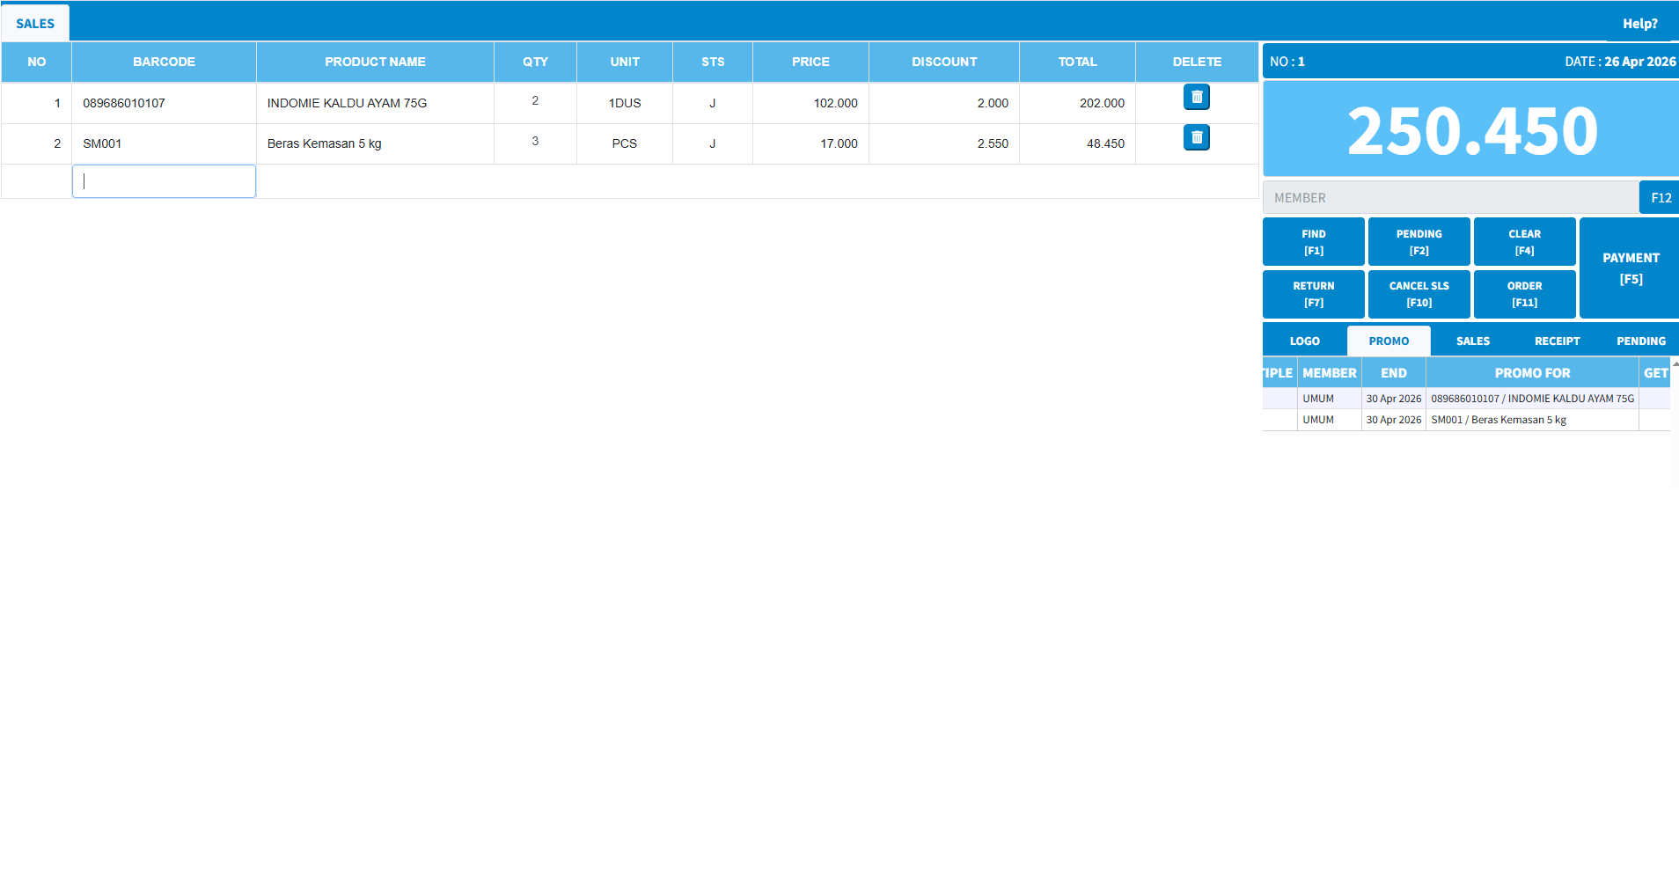1679x873 pixels.
Task: Click price cell 102.000
Action: click(810, 103)
